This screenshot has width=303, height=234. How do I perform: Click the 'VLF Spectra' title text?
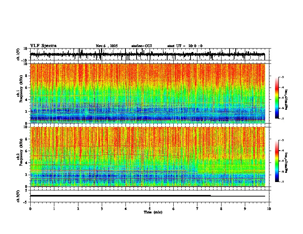[43, 46]
